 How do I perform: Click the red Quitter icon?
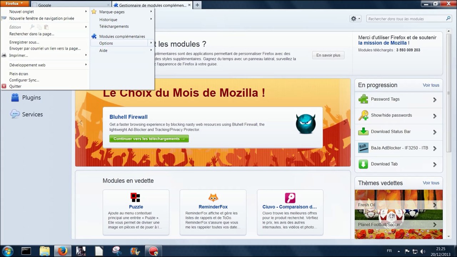point(4,86)
